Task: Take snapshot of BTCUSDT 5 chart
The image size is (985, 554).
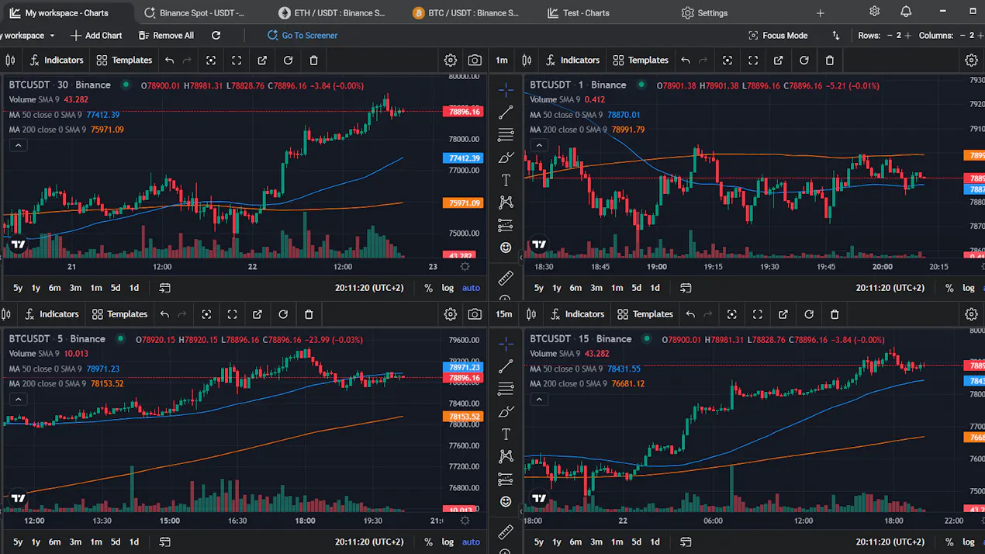Action: click(475, 314)
